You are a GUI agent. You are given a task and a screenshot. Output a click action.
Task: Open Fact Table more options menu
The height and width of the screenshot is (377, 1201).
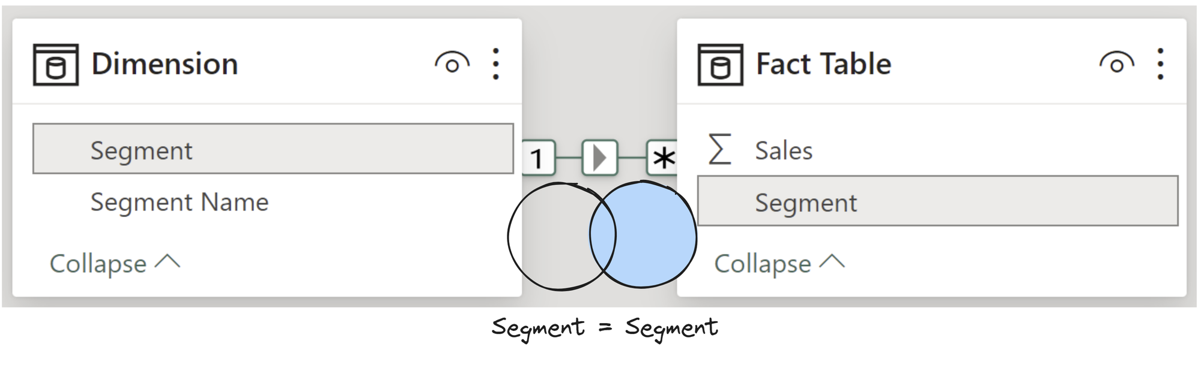pos(1160,64)
